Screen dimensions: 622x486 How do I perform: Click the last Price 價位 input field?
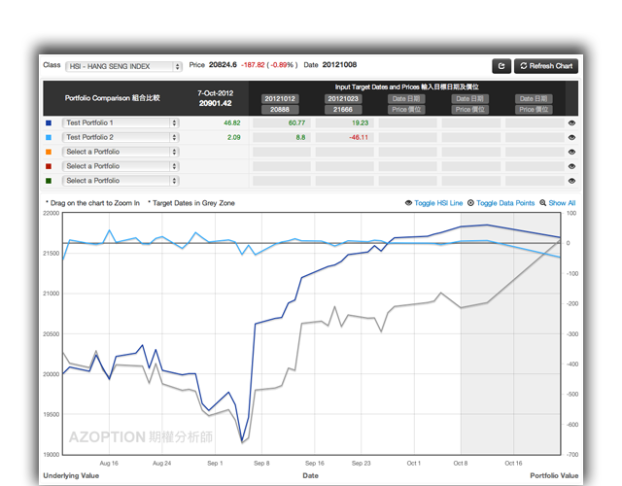534,110
